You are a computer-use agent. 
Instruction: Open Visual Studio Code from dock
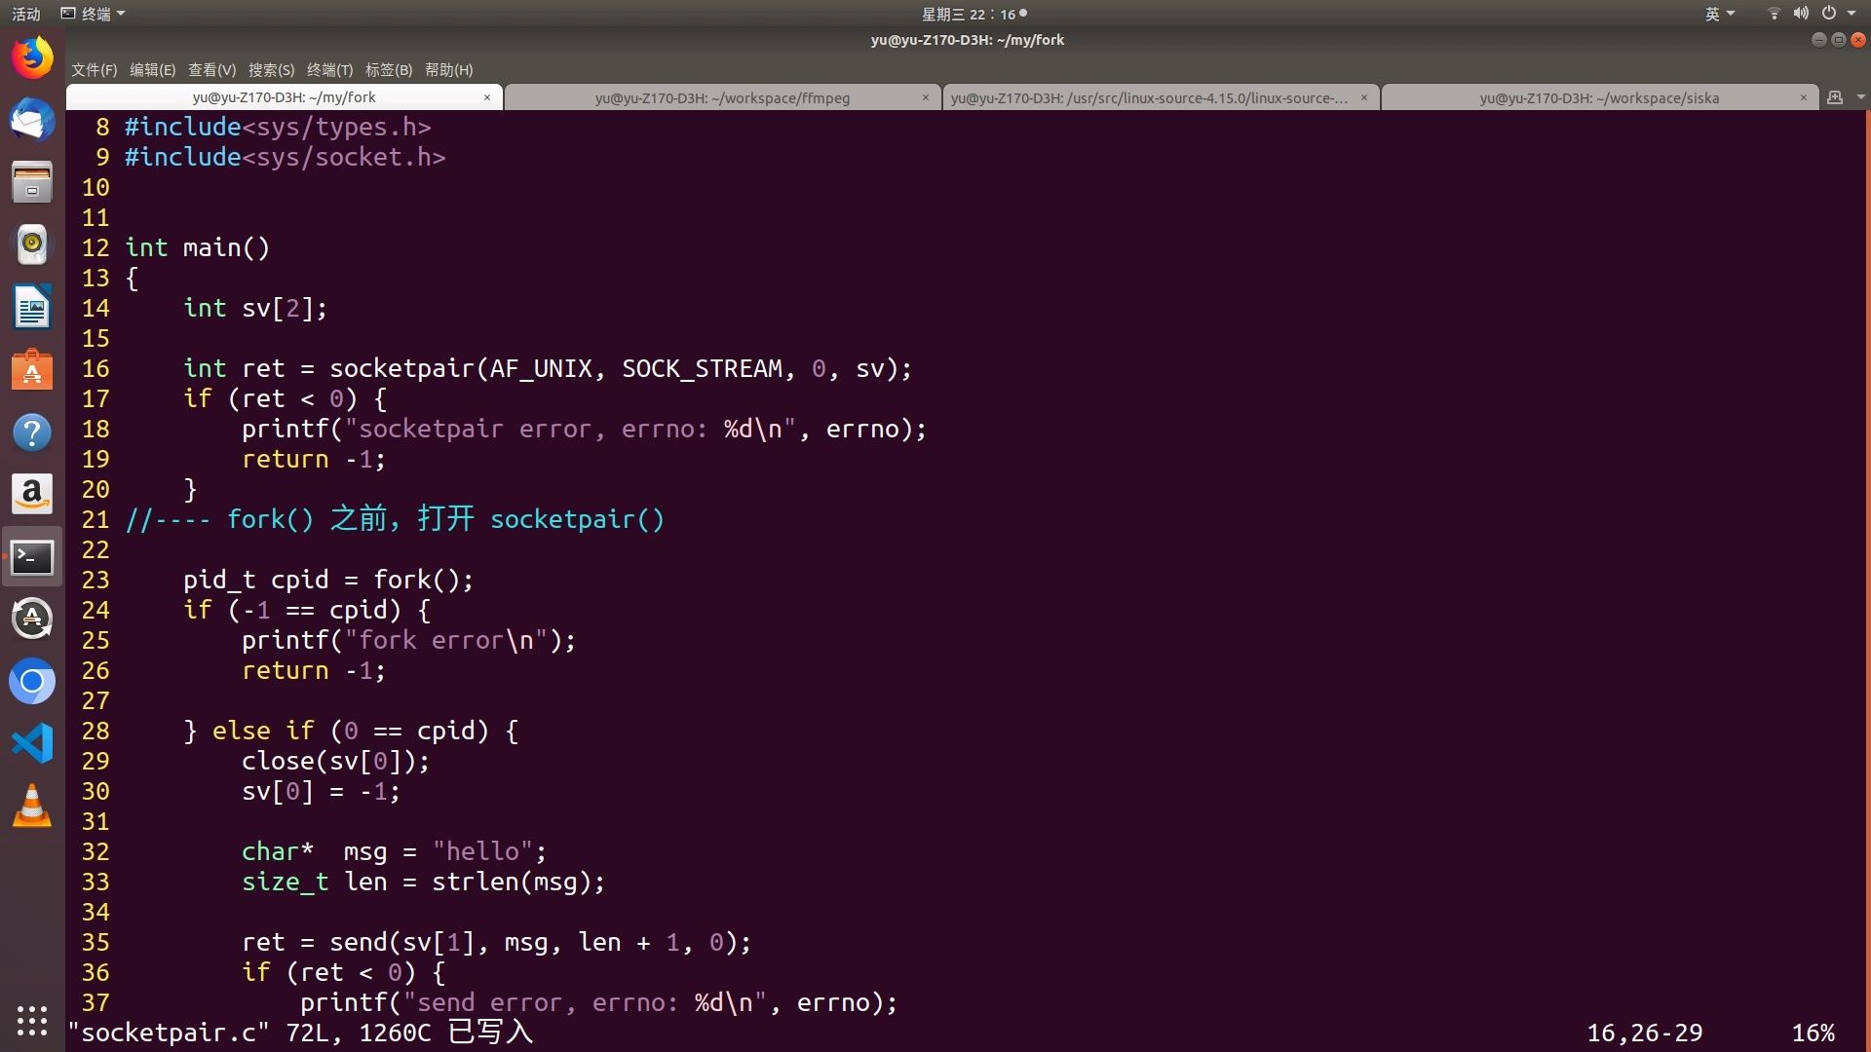32,744
